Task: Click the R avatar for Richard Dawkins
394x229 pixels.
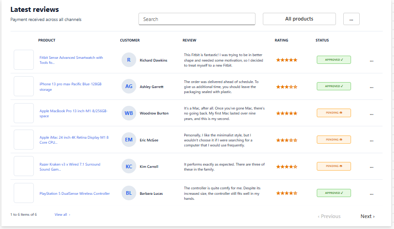Action: pyautogui.click(x=128, y=60)
